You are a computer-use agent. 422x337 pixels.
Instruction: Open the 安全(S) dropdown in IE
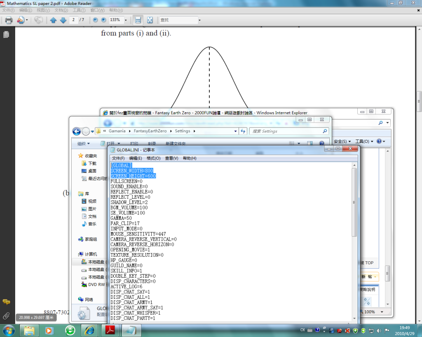[x=342, y=142]
